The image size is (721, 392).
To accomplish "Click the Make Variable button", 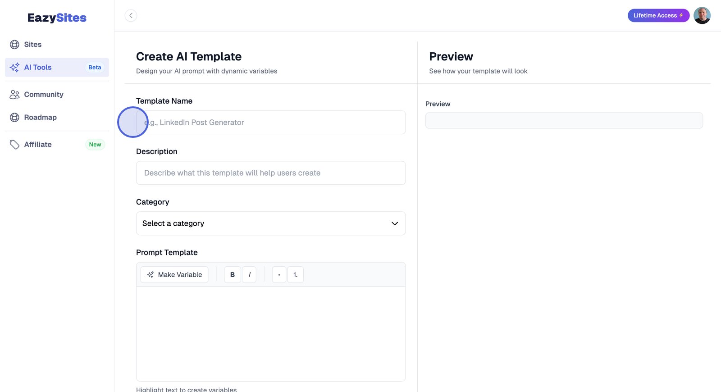I will tap(174, 275).
